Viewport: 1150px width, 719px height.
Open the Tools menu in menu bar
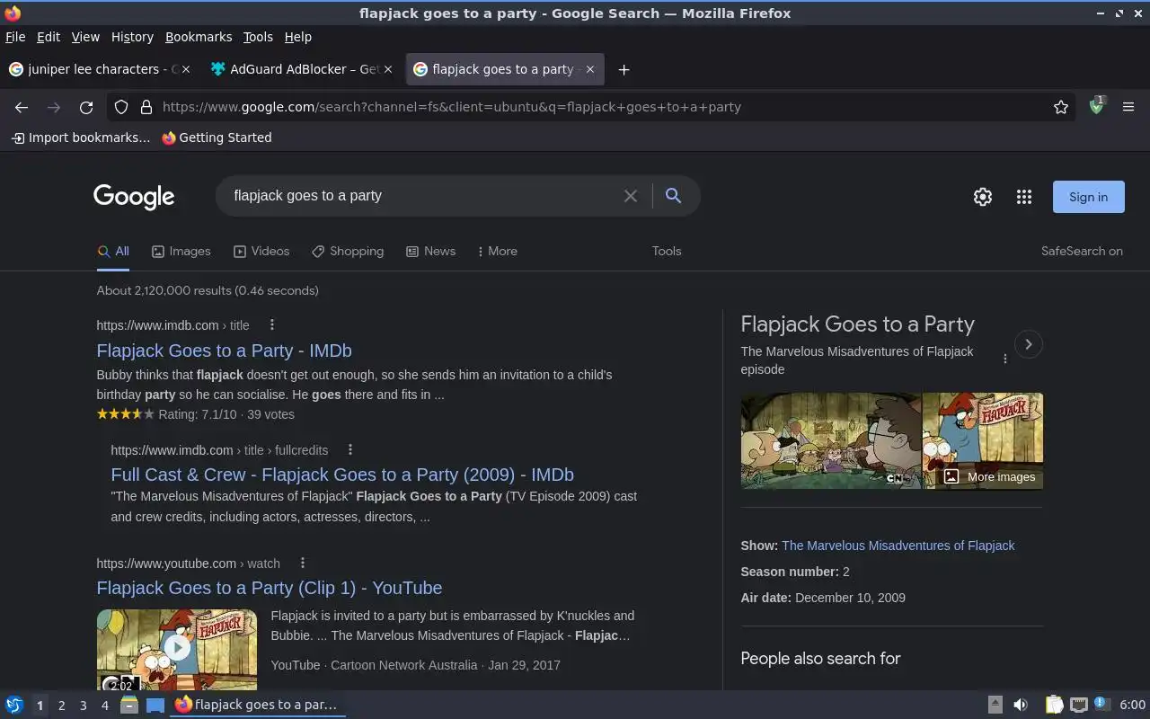pos(258,37)
